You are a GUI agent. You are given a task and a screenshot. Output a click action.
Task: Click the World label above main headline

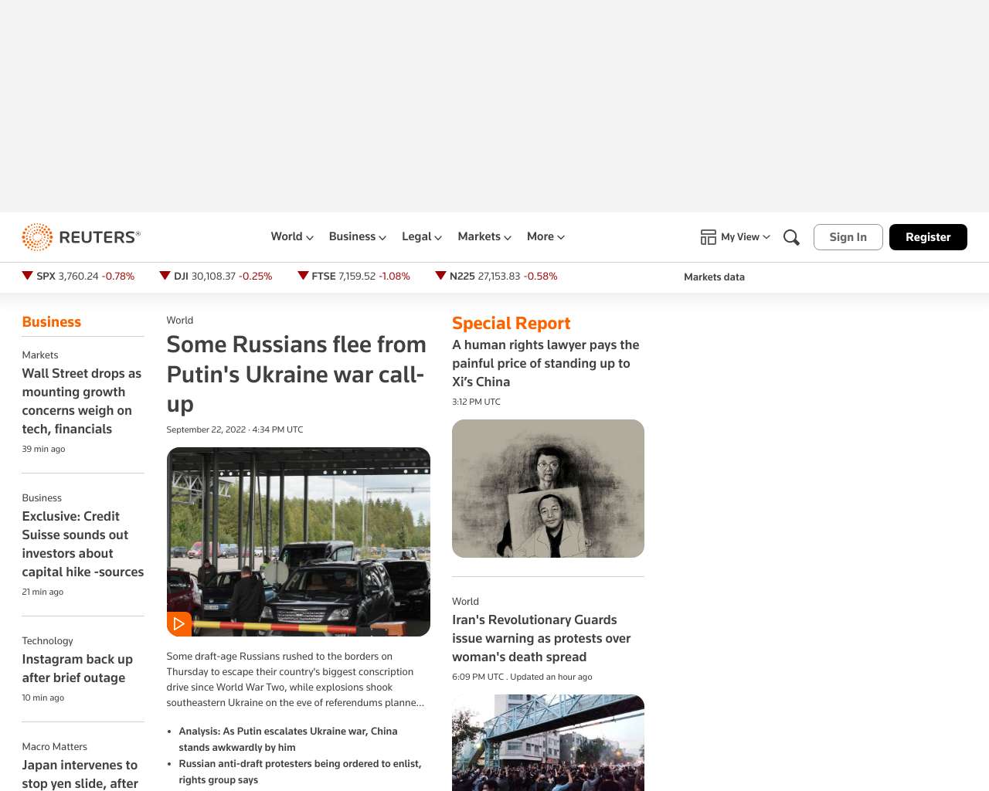tap(180, 320)
